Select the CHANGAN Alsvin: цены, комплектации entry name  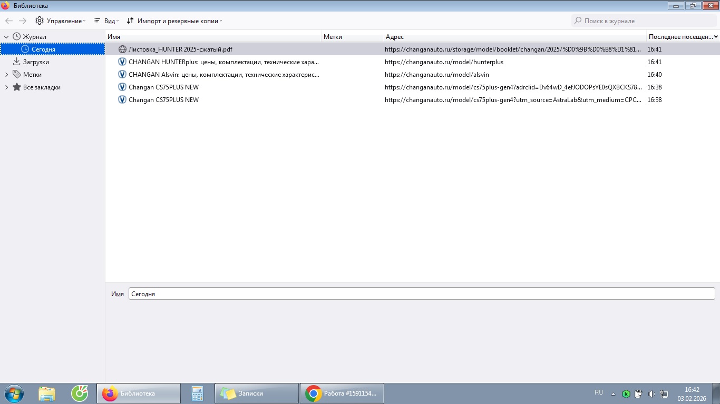pyautogui.click(x=224, y=75)
